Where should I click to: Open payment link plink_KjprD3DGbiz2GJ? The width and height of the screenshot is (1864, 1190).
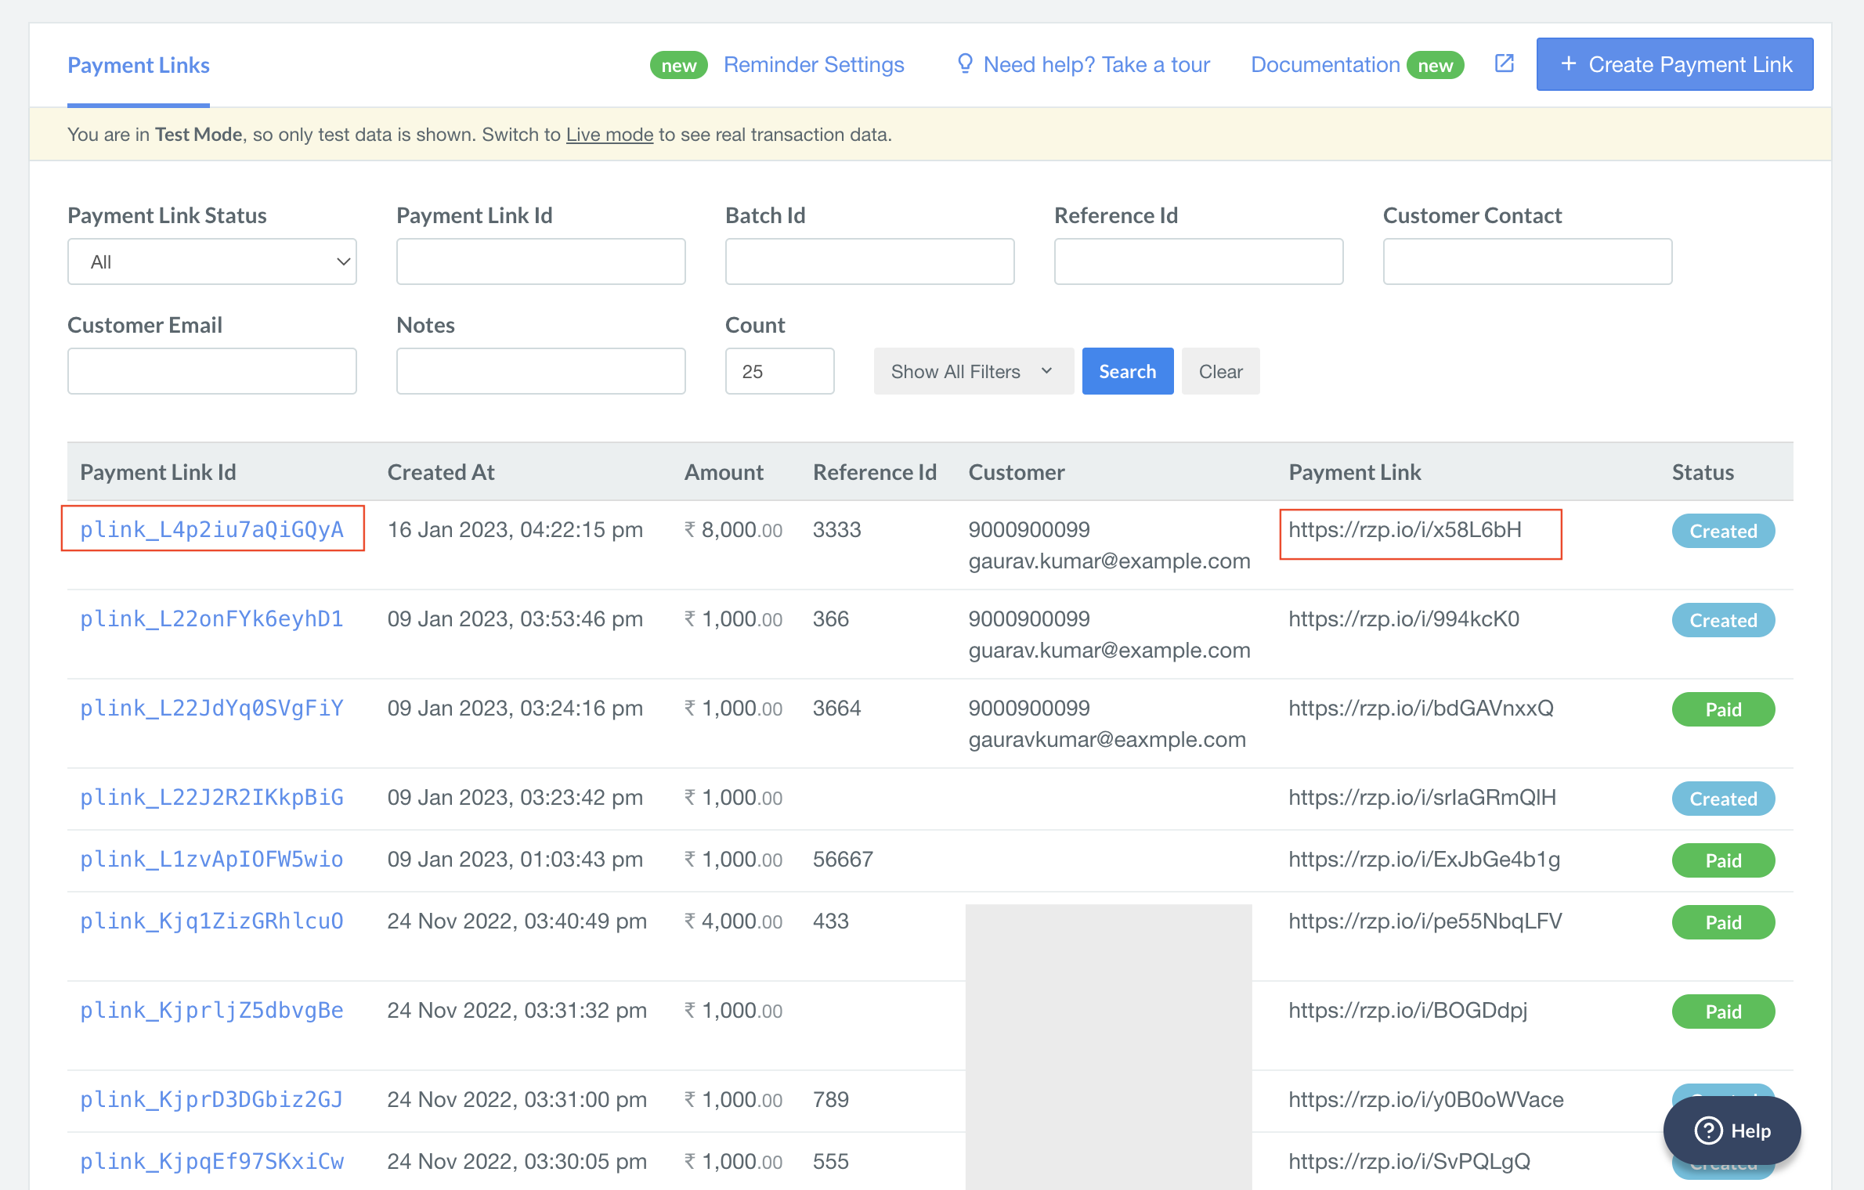click(212, 1099)
